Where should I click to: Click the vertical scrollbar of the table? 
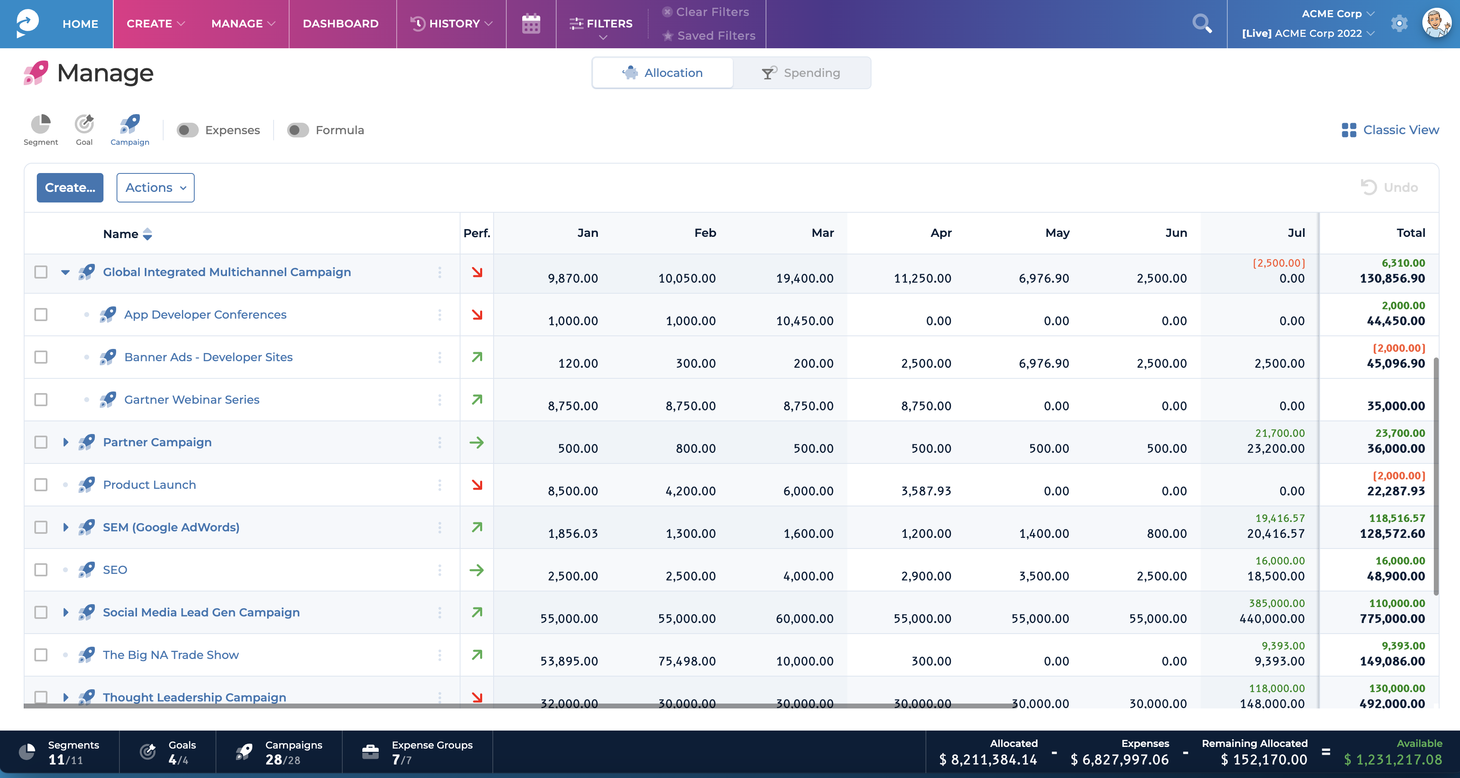coord(1435,476)
